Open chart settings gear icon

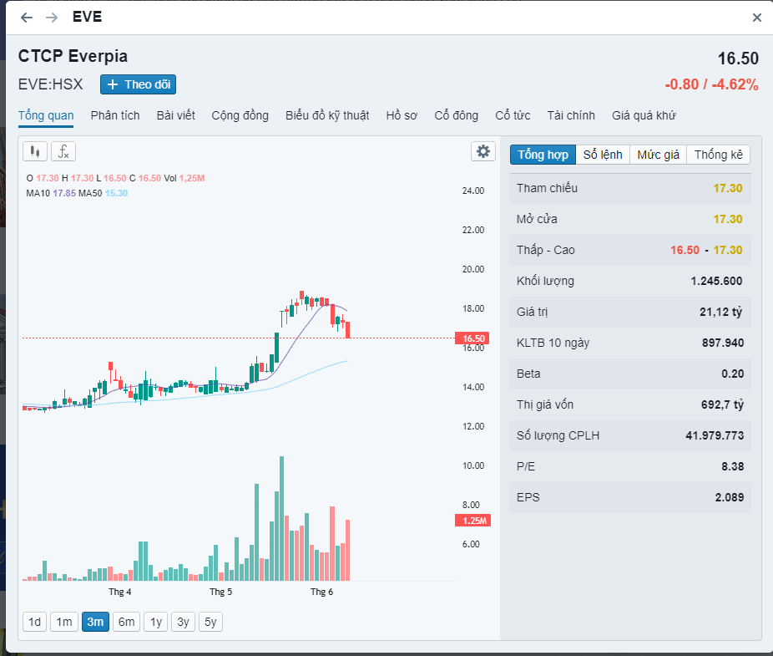click(483, 151)
